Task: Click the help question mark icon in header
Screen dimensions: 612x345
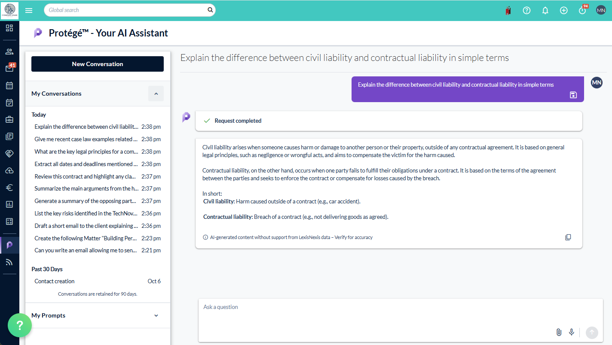Action: pos(526,10)
